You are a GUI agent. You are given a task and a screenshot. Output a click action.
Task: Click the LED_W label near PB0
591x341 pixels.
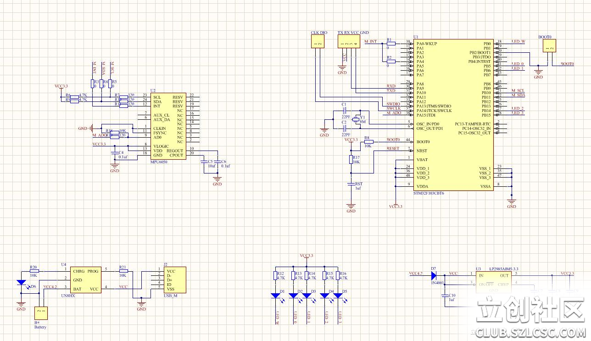pyautogui.click(x=518, y=41)
